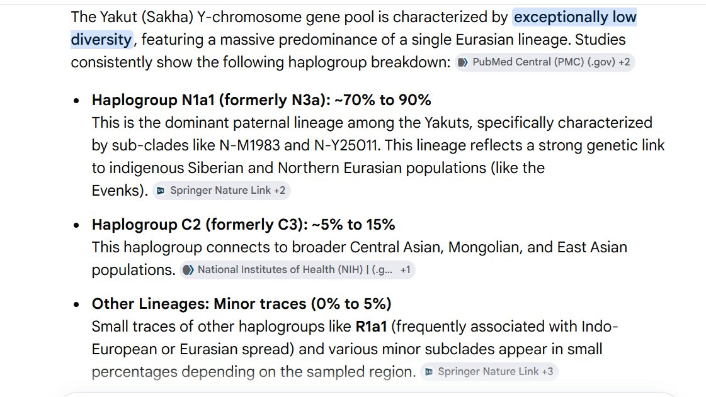Click the National Institutes of Health source icon

pos(188,270)
